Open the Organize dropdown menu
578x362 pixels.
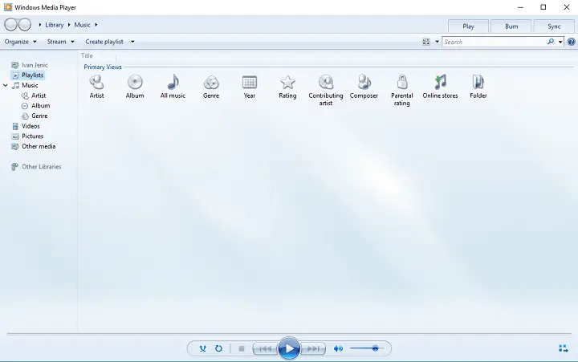20,42
